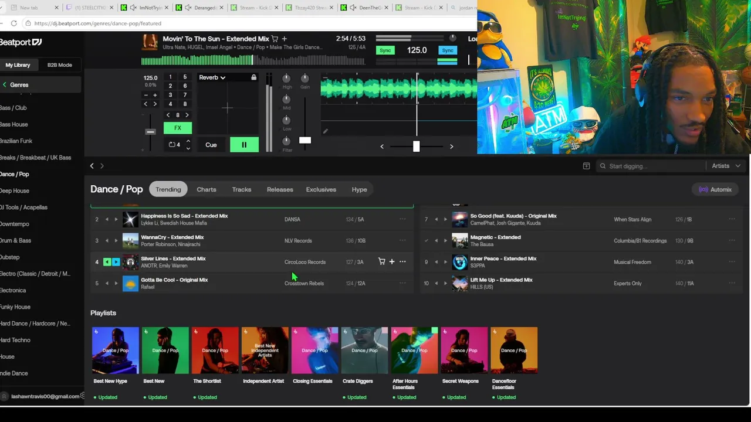Click the right arrow beside the 8 value
The image size is (751, 422).
click(187, 115)
